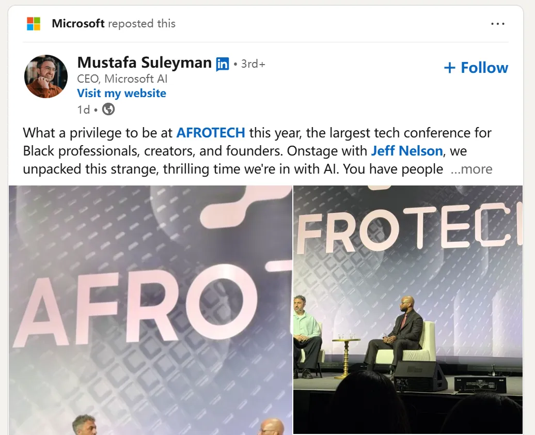Open the right photo of seated panelists
This screenshot has width=535, height=435.
click(x=408, y=310)
